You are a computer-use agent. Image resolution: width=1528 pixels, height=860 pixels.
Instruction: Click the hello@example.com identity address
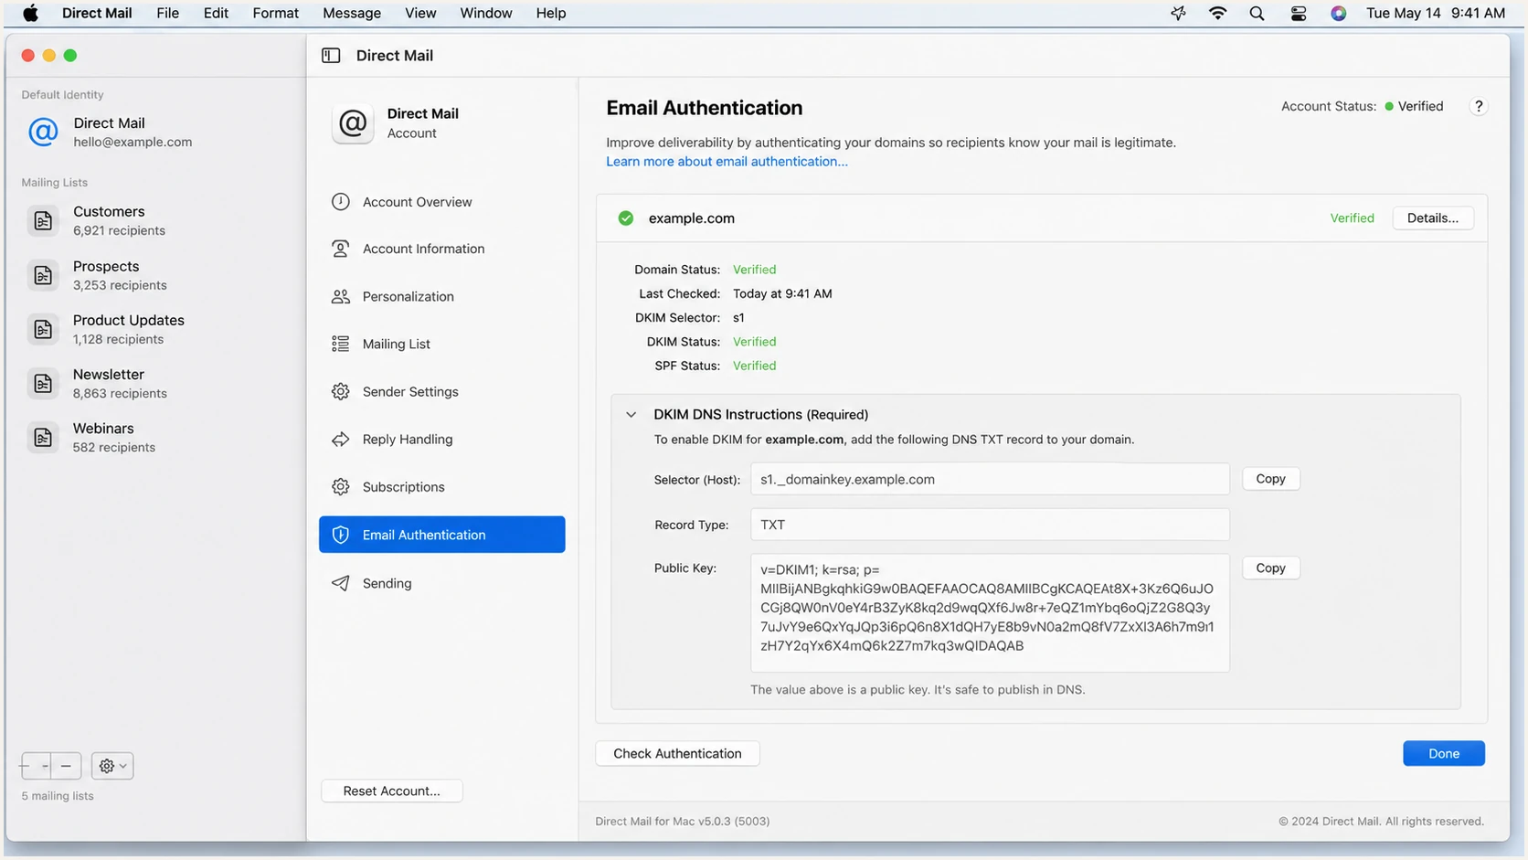point(133,142)
